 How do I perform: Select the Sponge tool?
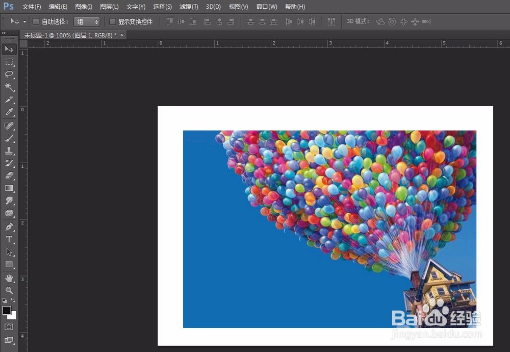9,213
